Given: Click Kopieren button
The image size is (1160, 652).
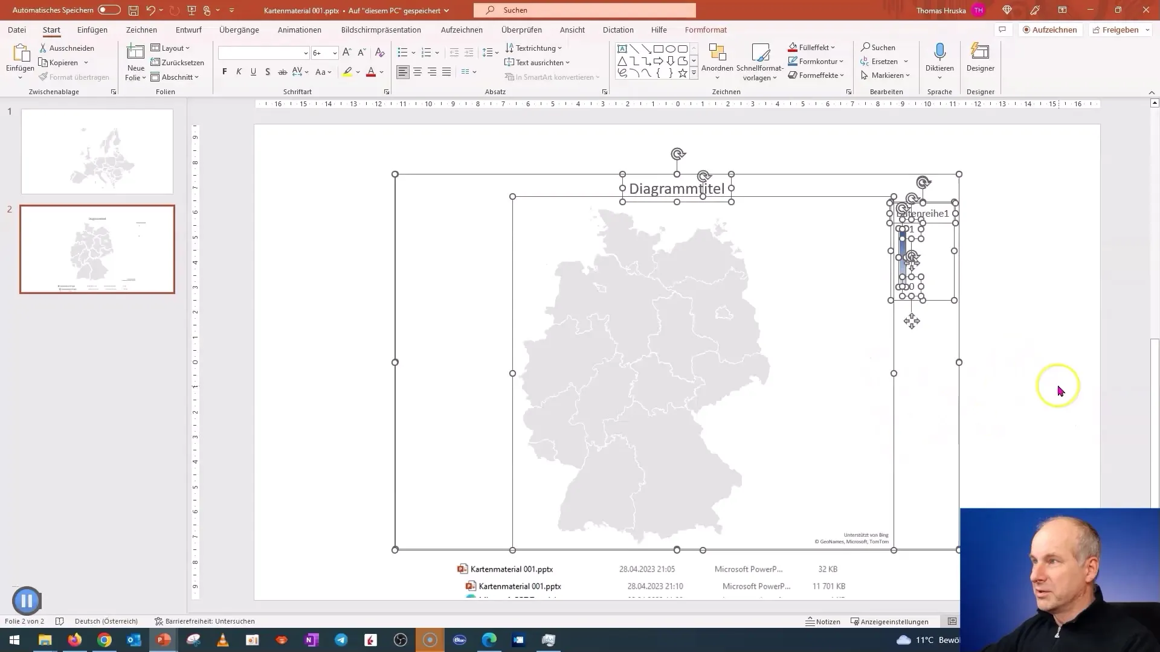Looking at the screenshot, I should 59,63.
